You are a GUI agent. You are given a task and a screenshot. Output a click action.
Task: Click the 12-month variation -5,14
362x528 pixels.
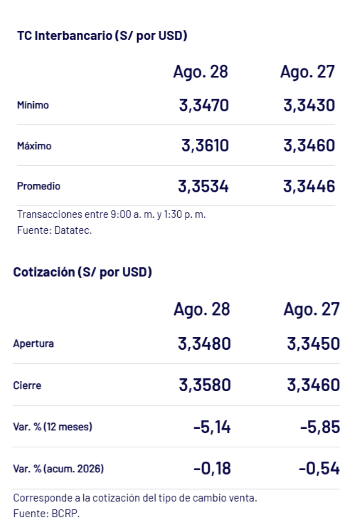point(212,427)
